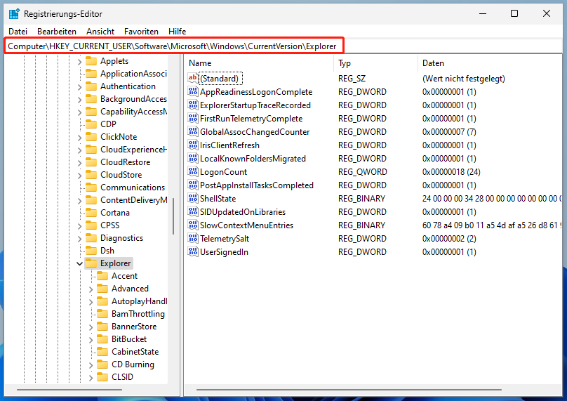Screen dimensions: 567x401
Task: Select the ContentDeliveryM tree key
Action: pyautogui.click(x=134, y=200)
